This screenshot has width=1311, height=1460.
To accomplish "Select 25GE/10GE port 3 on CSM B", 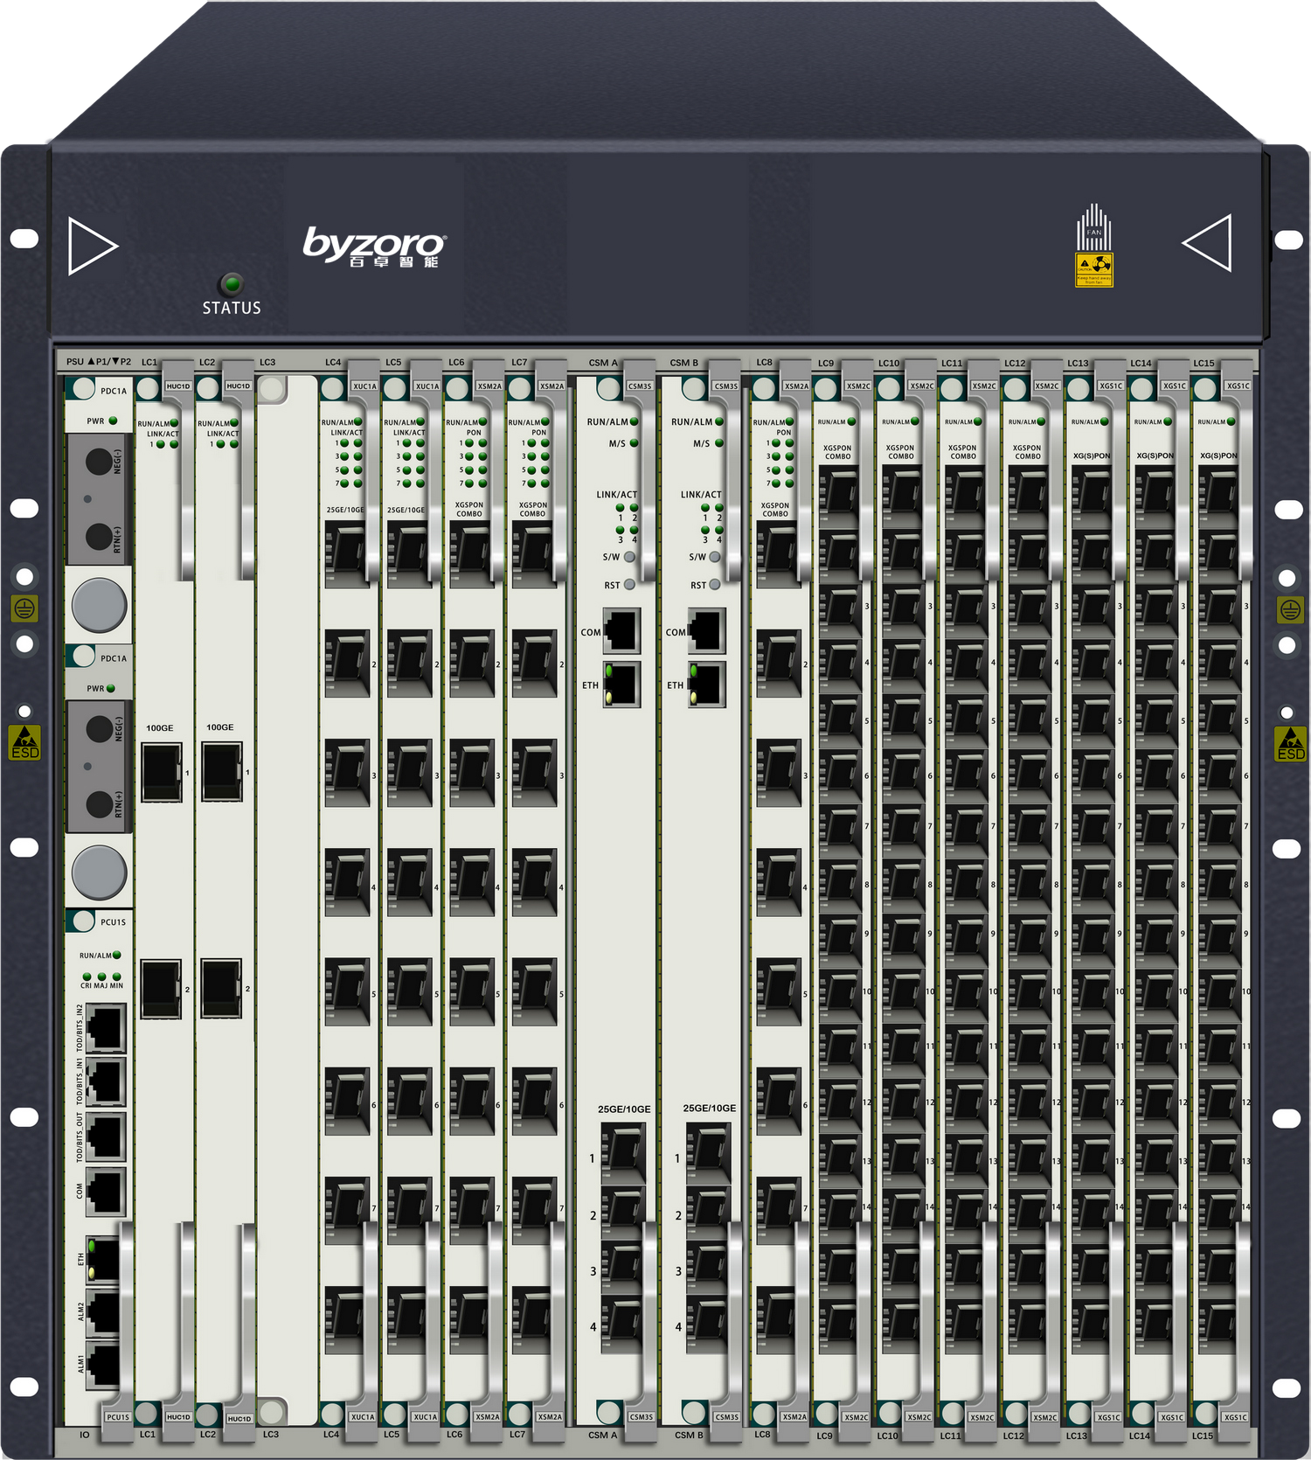I will [708, 1267].
